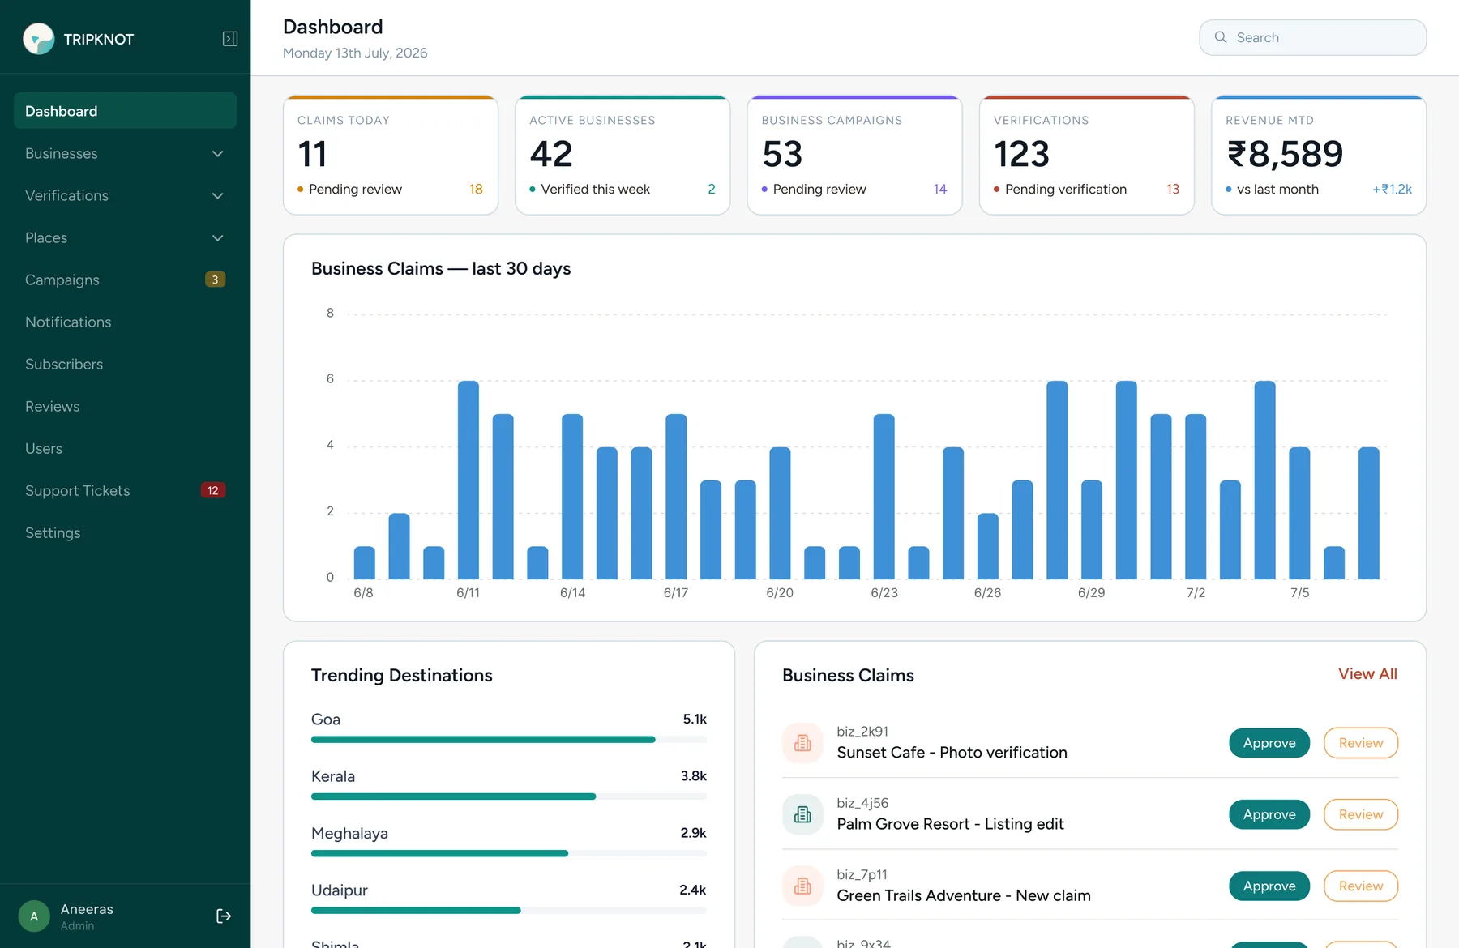Expand the Verifications menu chevron
Screen dimensions: 1459x948
point(217,196)
